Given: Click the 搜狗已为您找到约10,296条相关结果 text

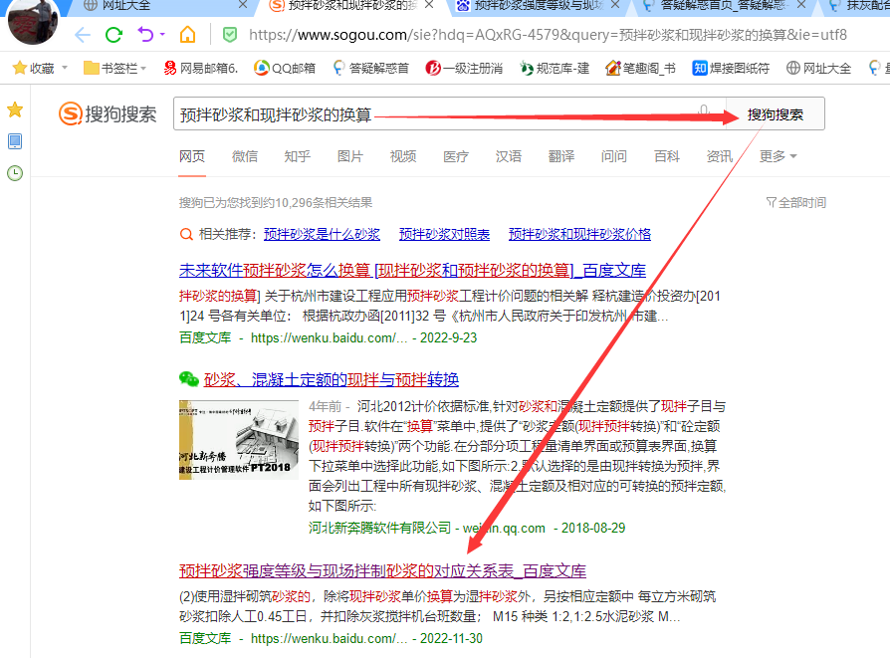Looking at the screenshot, I should 276,203.
